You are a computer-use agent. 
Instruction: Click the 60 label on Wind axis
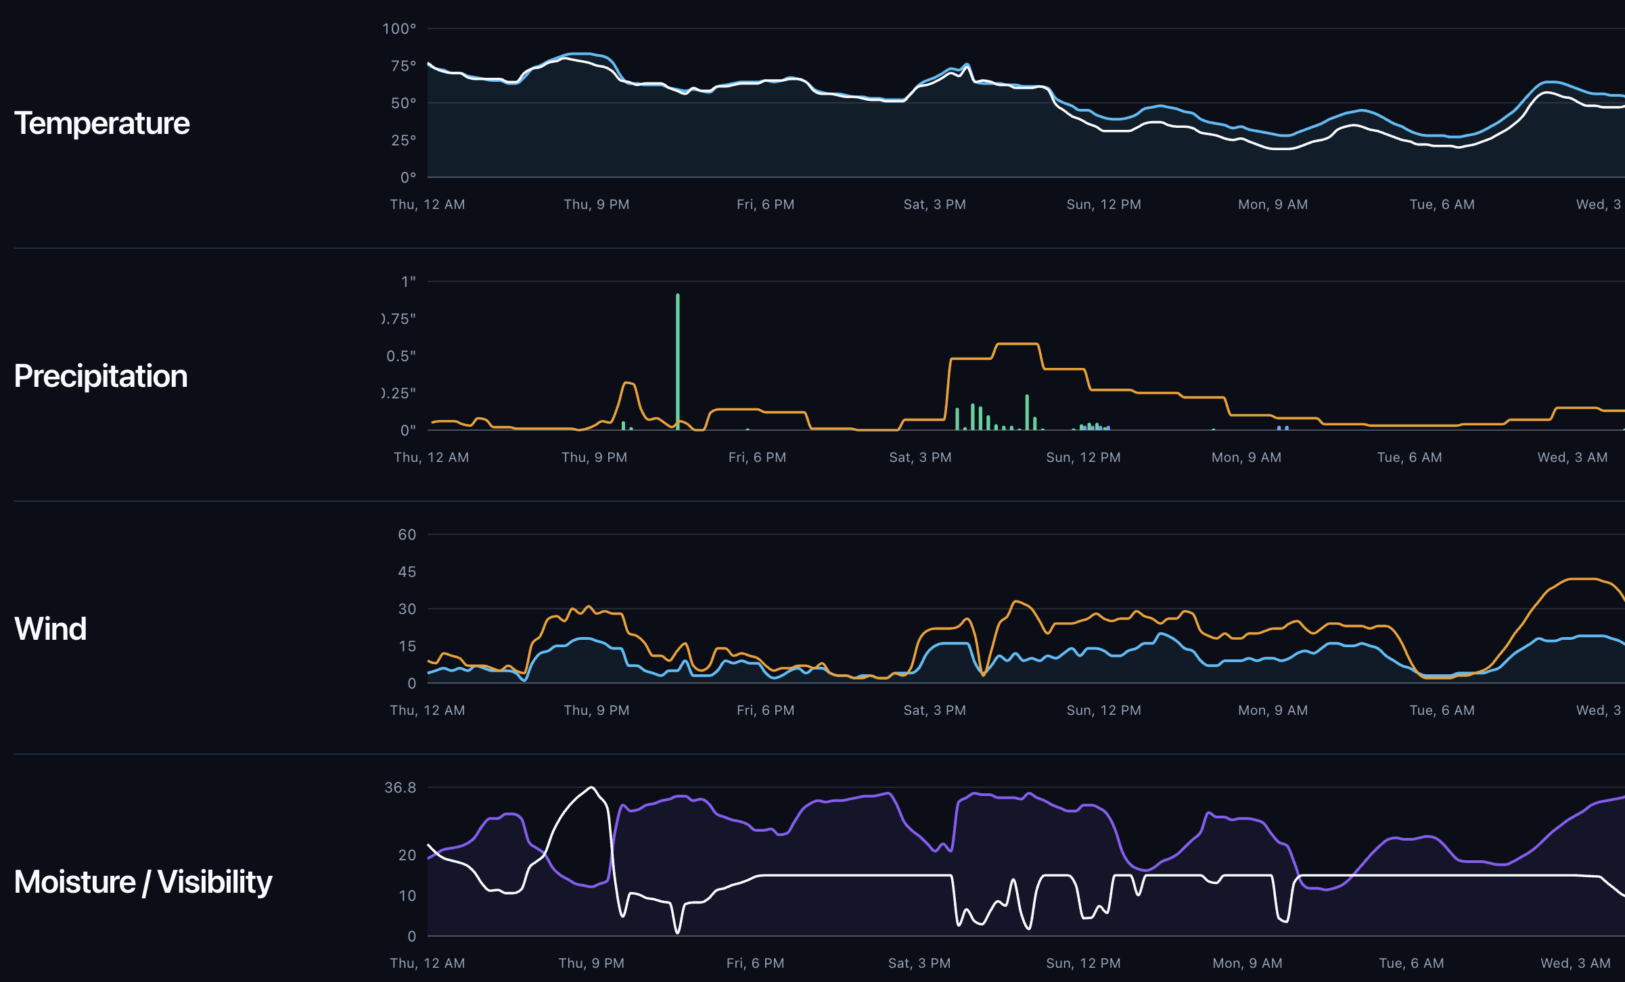pyautogui.click(x=407, y=534)
